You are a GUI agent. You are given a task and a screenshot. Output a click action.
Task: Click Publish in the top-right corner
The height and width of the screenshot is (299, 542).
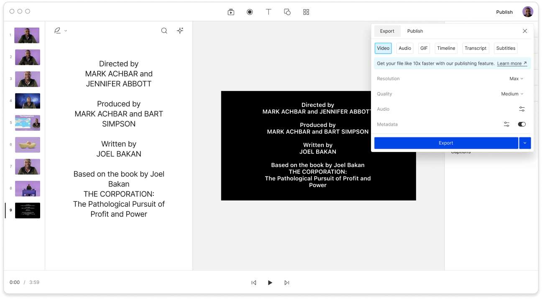[x=504, y=12]
